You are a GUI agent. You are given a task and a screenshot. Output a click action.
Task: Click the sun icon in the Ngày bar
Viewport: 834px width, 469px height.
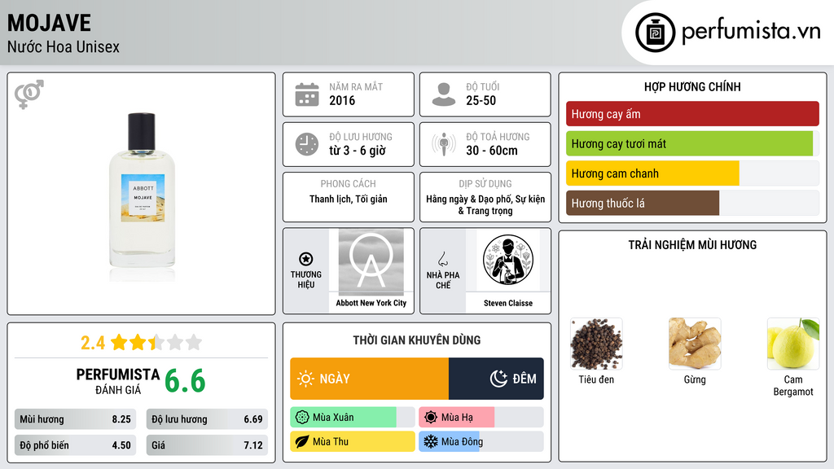pos(306,379)
